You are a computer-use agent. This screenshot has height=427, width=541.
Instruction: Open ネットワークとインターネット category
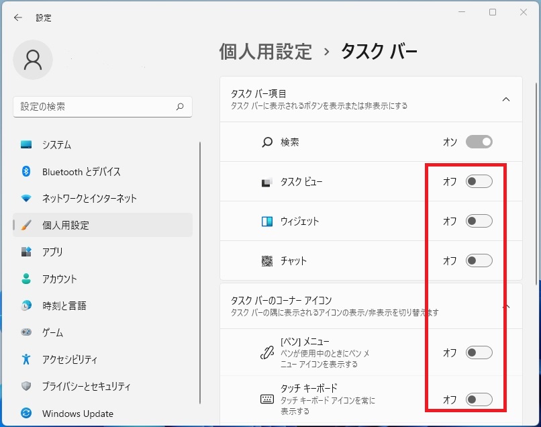103,198
